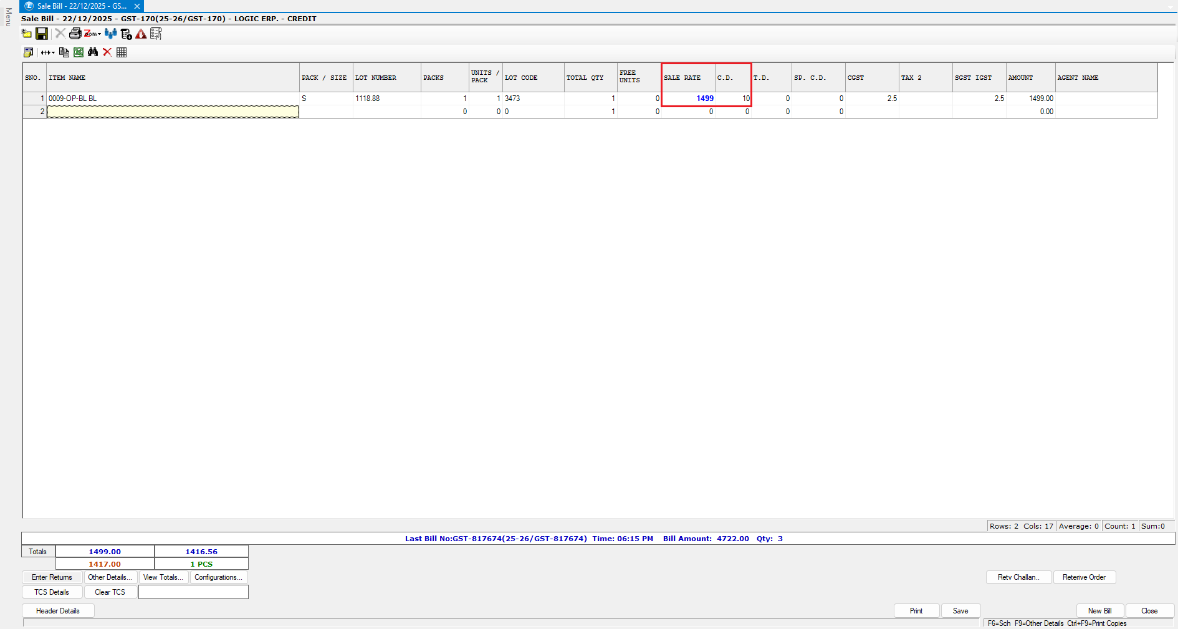This screenshot has width=1178, height=629.
Task: Click the red warning triangle icon
Action: 141,34
